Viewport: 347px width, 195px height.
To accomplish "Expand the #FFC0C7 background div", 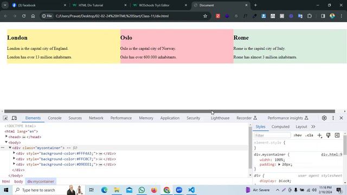I will coord(14,159).
